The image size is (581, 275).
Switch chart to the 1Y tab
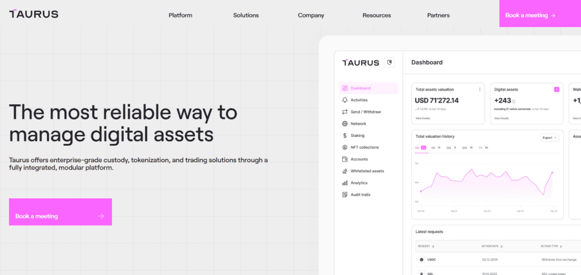pyautogui.click(x=483, y=147)
